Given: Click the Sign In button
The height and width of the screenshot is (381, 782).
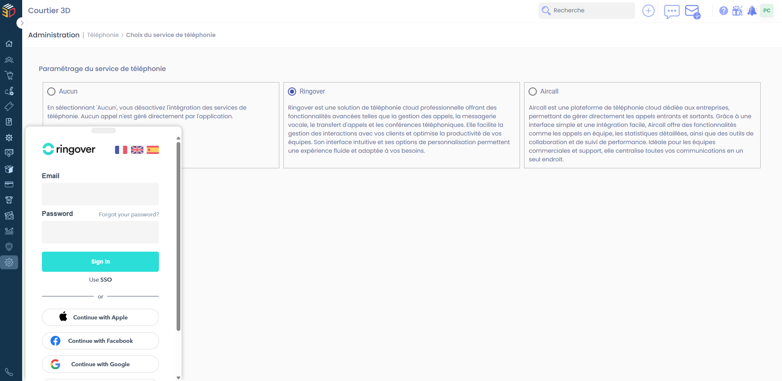Looking at the screenshot, I should click(x=100, y=262).
